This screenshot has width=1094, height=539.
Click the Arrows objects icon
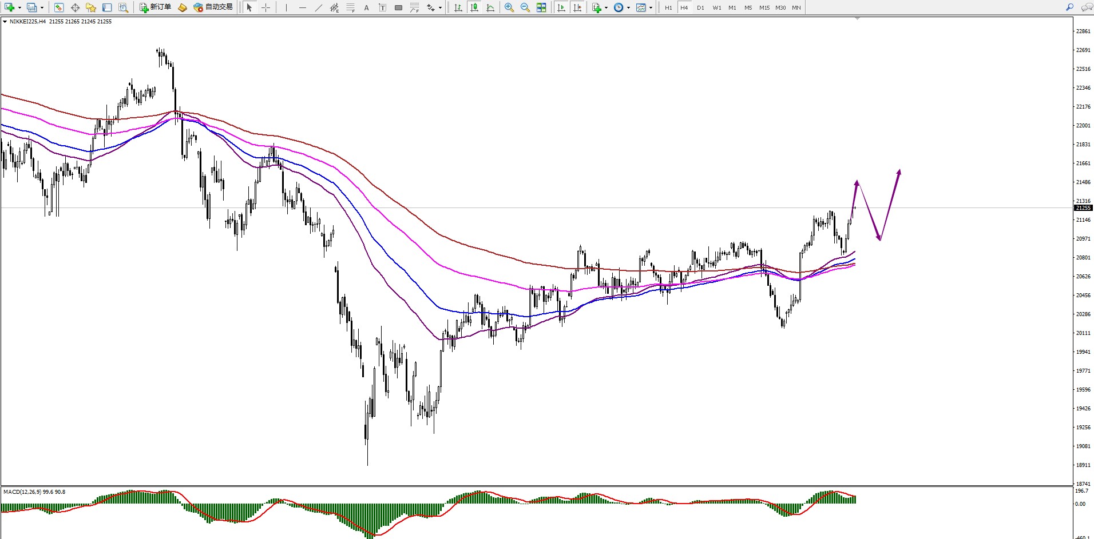430,7
